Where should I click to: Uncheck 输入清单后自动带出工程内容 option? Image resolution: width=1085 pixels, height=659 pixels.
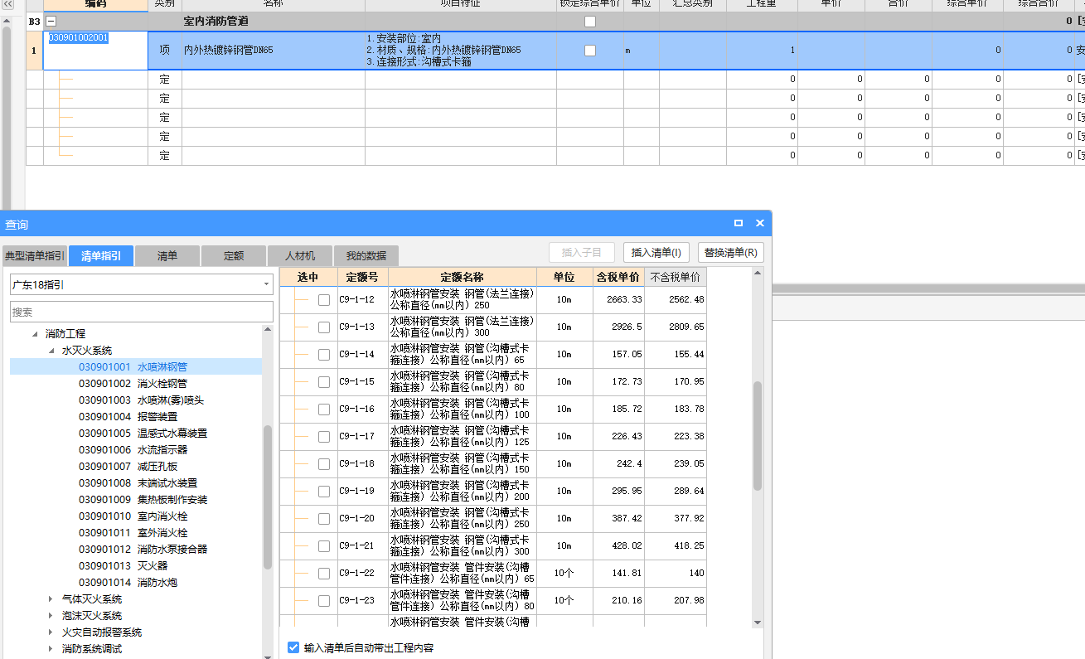293,647
